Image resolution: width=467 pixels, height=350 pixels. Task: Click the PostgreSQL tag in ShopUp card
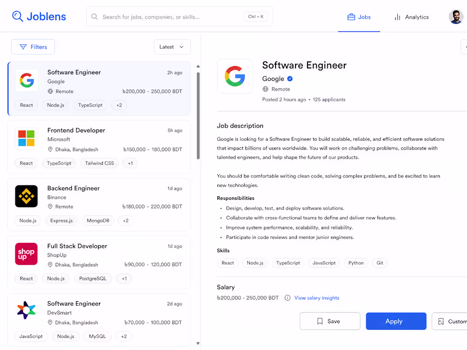[x=93, y=279]
